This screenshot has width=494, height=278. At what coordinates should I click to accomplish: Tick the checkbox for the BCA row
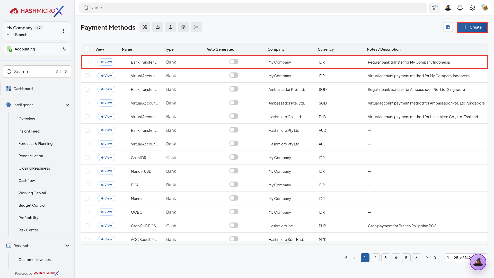coord(87,185)
